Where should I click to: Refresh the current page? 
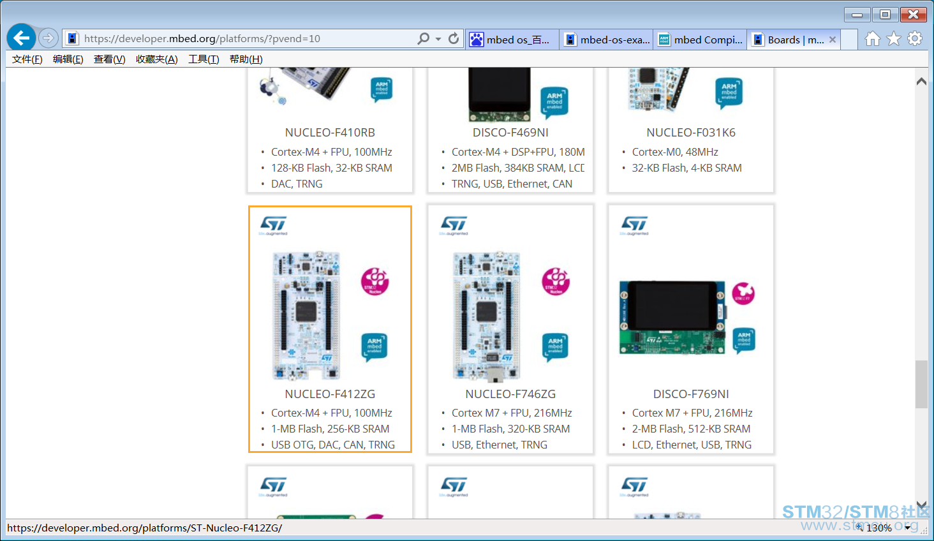point(454,39)
